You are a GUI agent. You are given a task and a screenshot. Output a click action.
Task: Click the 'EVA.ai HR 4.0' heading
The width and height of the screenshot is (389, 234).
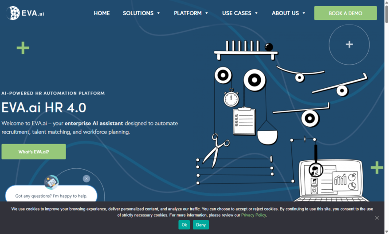pos(44,108)
